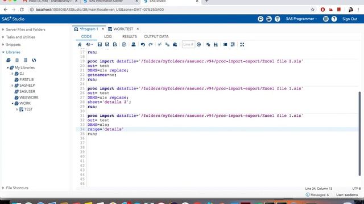Image resolution: width=364 pixels, height=204 pixels.
Task: Click the go to line arrow icon
Action: click(x=198, y=45)
